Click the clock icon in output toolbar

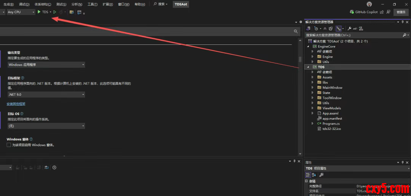coord(54,168)
